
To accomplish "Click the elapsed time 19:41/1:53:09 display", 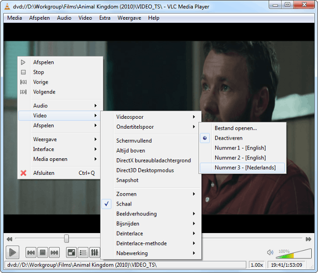I will (287, 265).
